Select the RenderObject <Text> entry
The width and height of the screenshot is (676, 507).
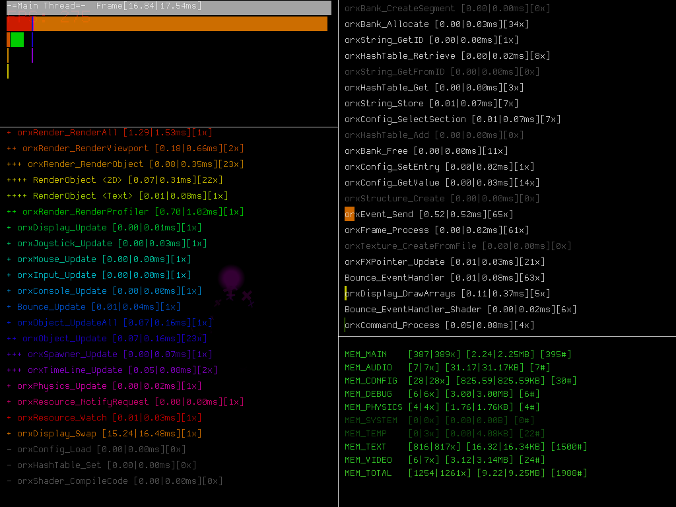coord(118,196)
